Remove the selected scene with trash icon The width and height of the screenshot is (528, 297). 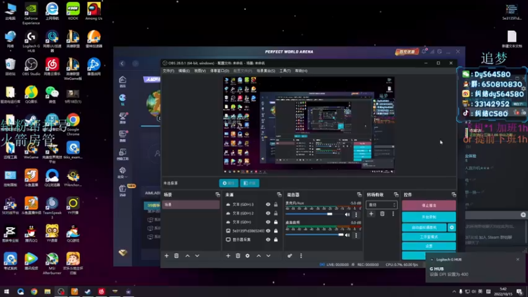pos(176,256)
